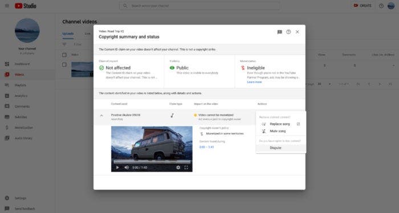Go to first page of videos
Viewport: 399px width, 213px height.
coord(358,84)
